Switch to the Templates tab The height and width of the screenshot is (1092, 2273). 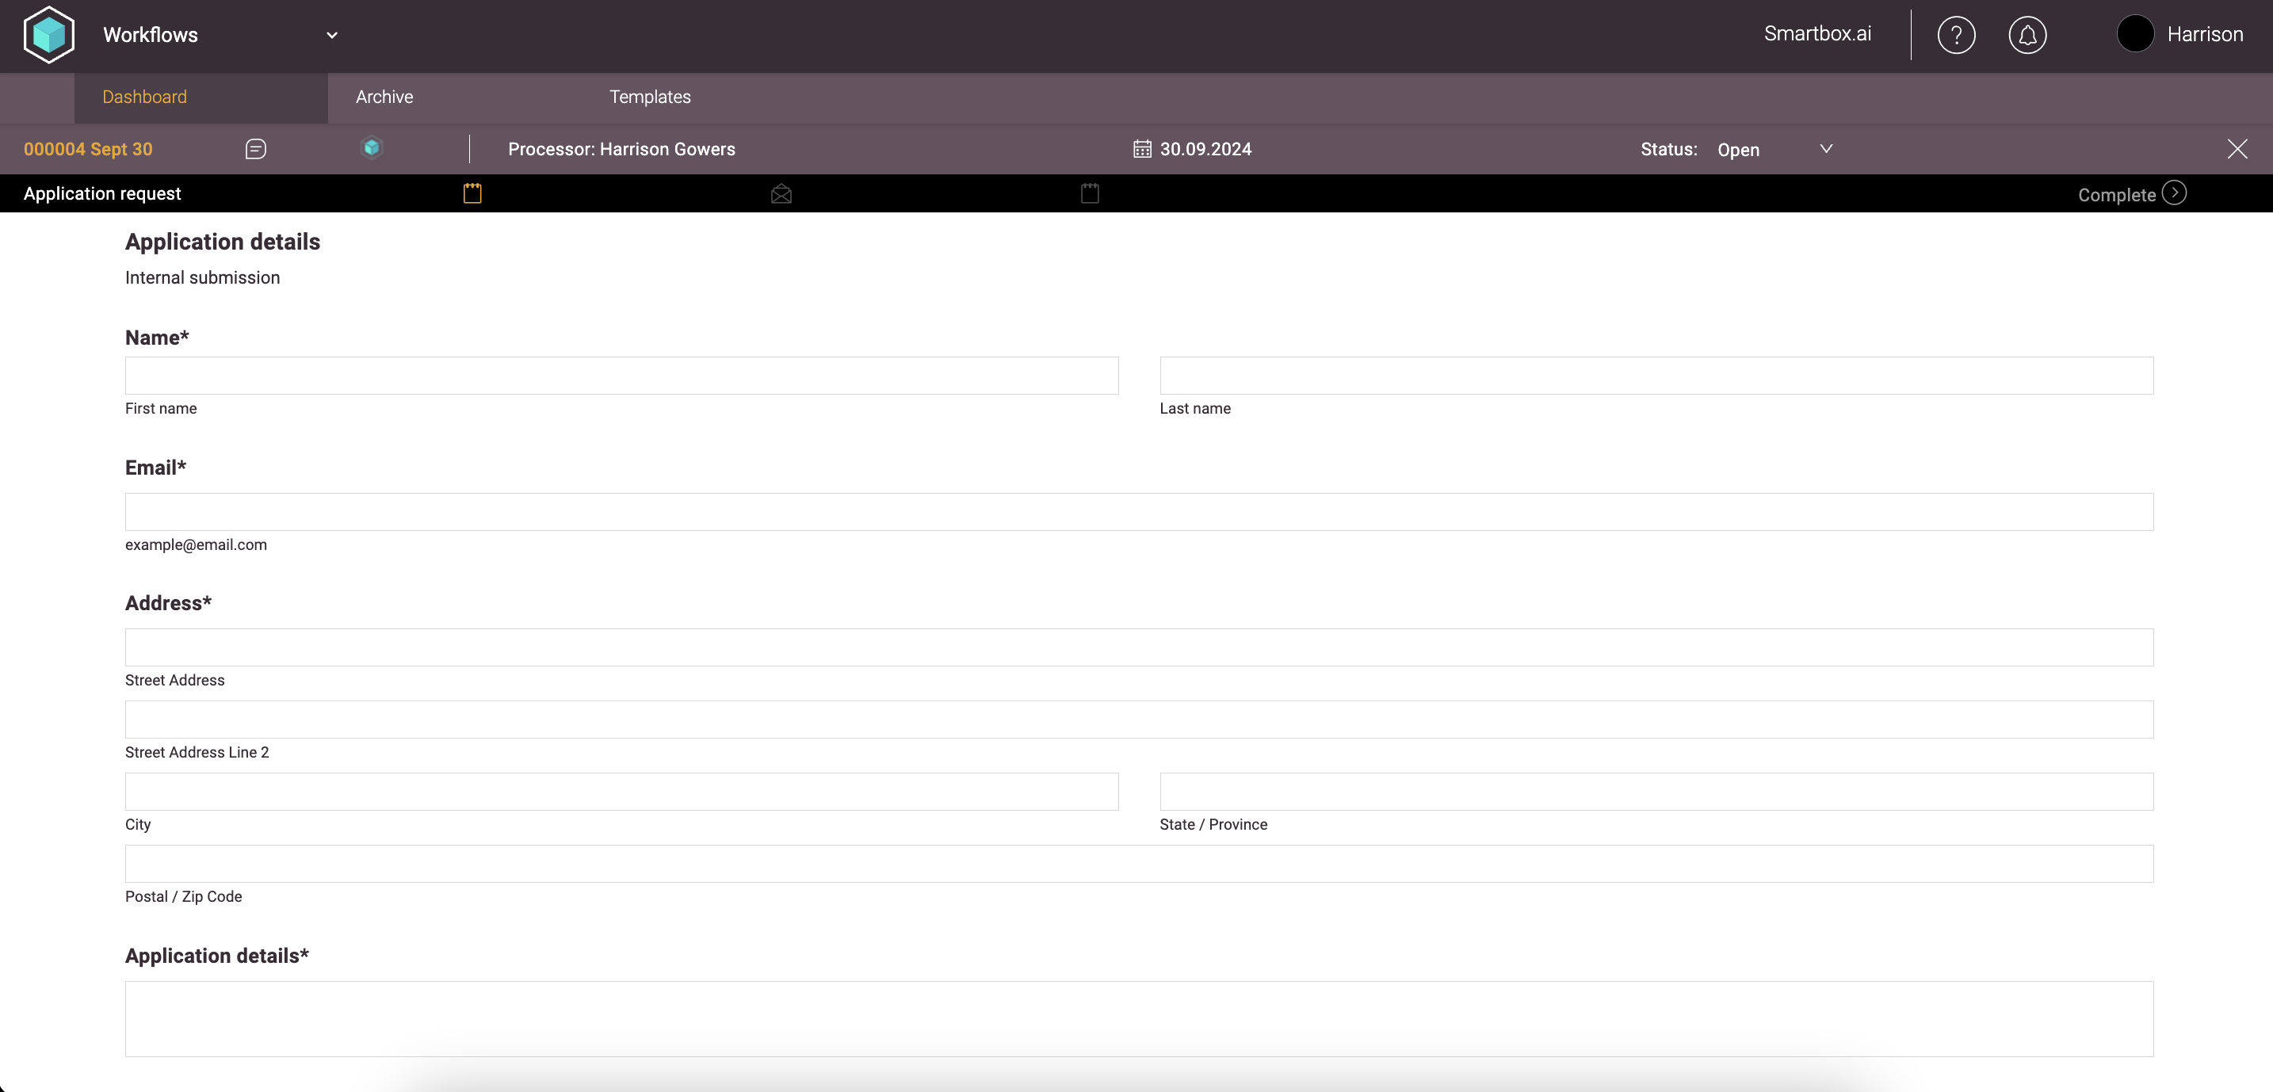[x=649, y=97]
